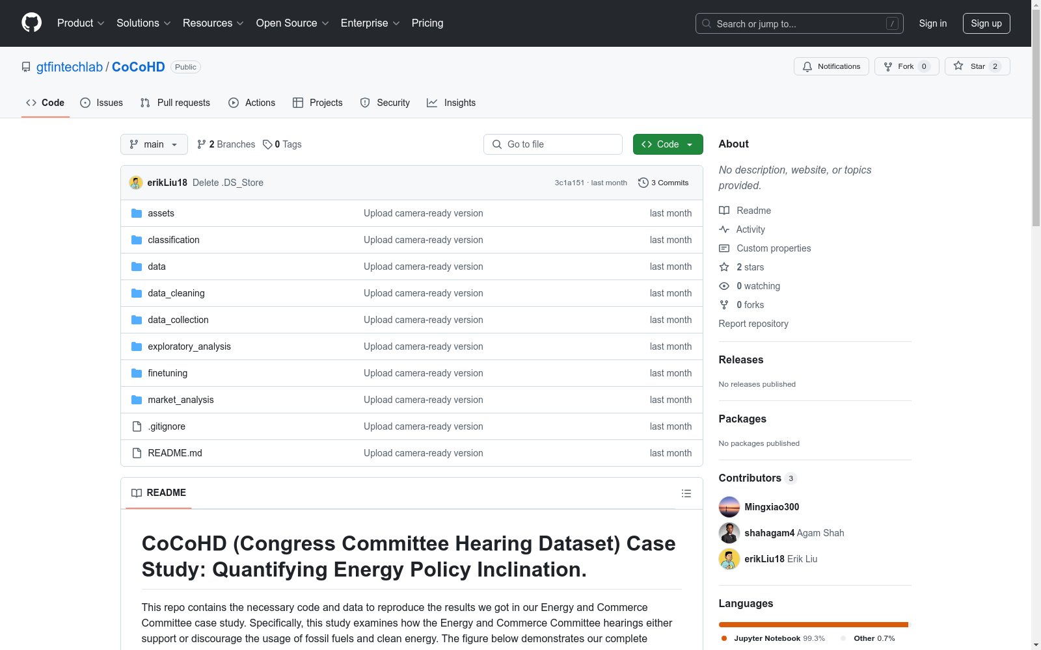Open the README outline list icon
This screenshot has width=1041, height=650.
686,493
